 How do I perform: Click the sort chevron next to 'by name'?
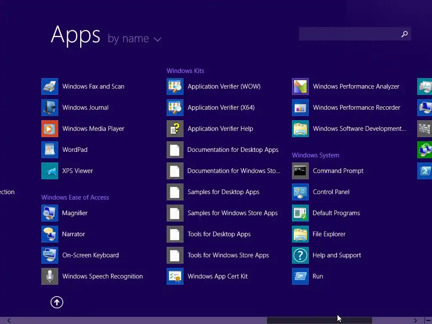[x=158, y=39]
